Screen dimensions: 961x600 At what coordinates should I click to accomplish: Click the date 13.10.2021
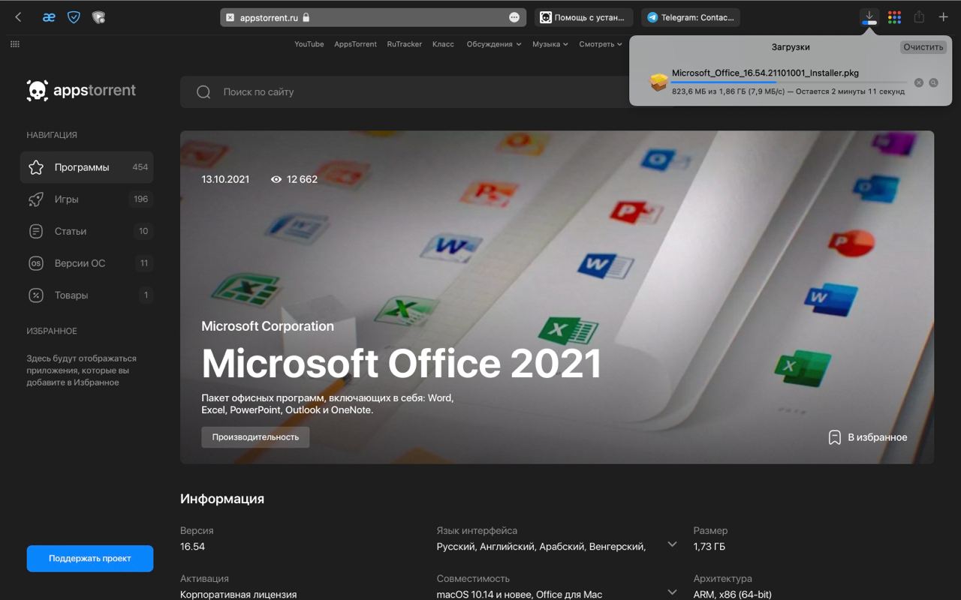click(x=225, y=179)
